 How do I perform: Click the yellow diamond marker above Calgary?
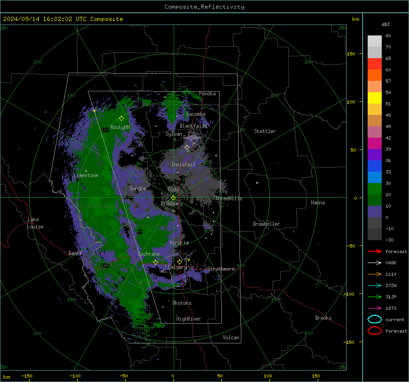[x=180, y=262]
